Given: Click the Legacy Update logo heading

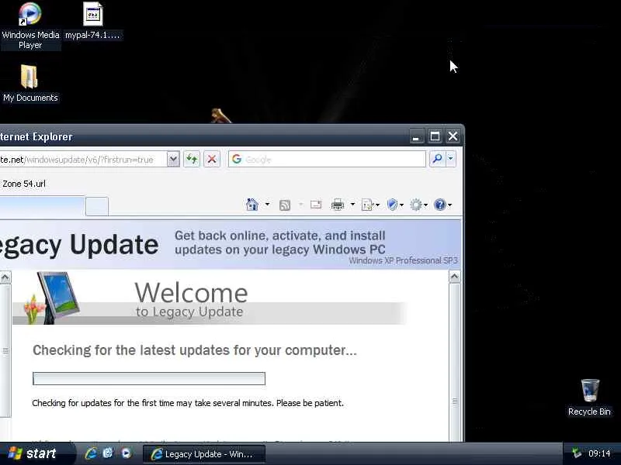Looking at the screenshot, I should 79,245.
